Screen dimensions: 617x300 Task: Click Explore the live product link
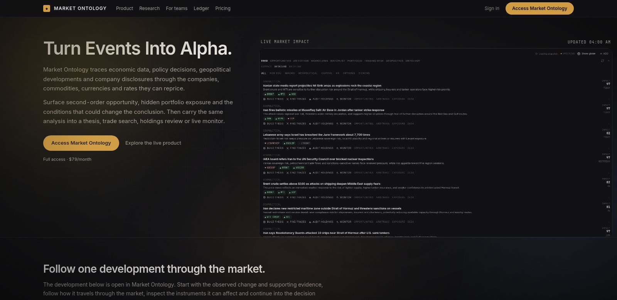(153, 143)
